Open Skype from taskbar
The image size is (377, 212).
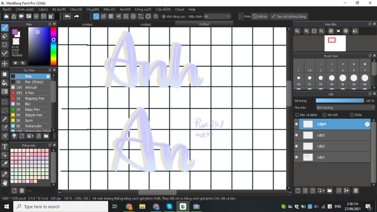tap(169, 206)
